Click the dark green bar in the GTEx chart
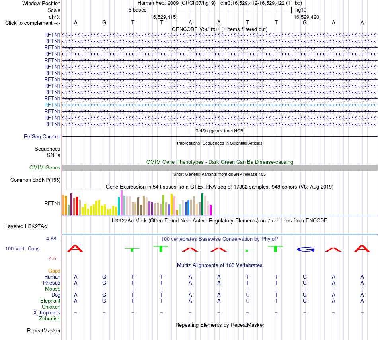 [x=202, y=204]
